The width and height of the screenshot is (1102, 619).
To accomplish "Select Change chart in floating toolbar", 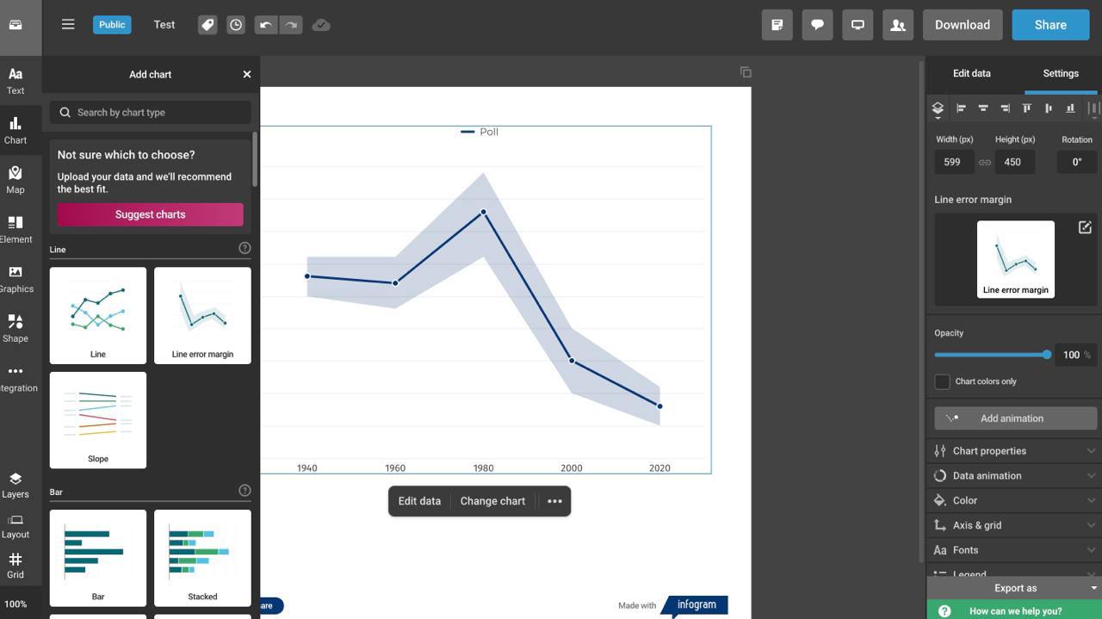I will (x=492, y=501).
